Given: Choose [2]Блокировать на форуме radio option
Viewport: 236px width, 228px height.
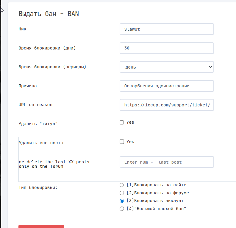Looking at the screenshot, I should point(122,193).
